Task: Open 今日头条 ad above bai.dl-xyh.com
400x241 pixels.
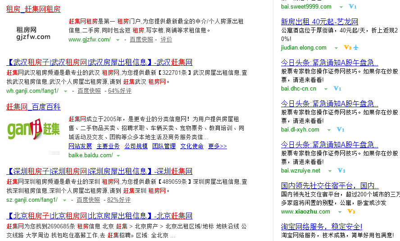Action: 330,104
